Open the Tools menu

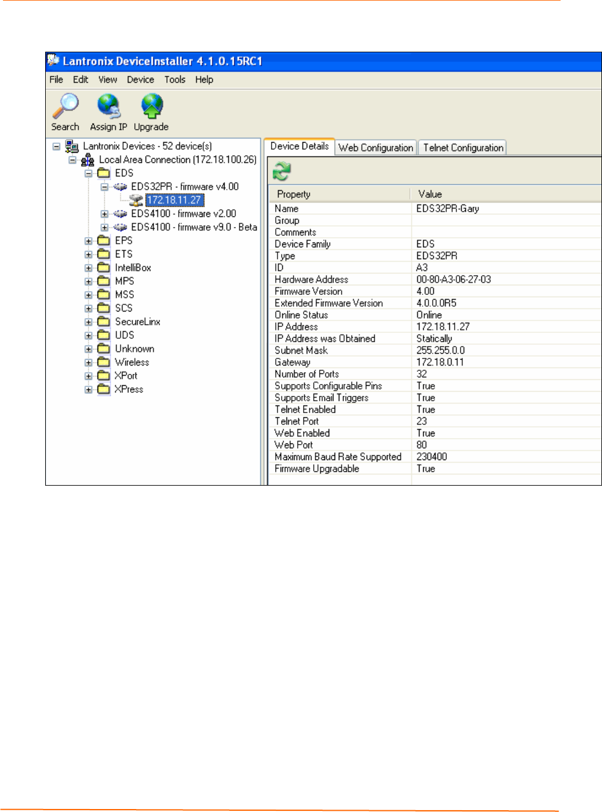[175, 80]
